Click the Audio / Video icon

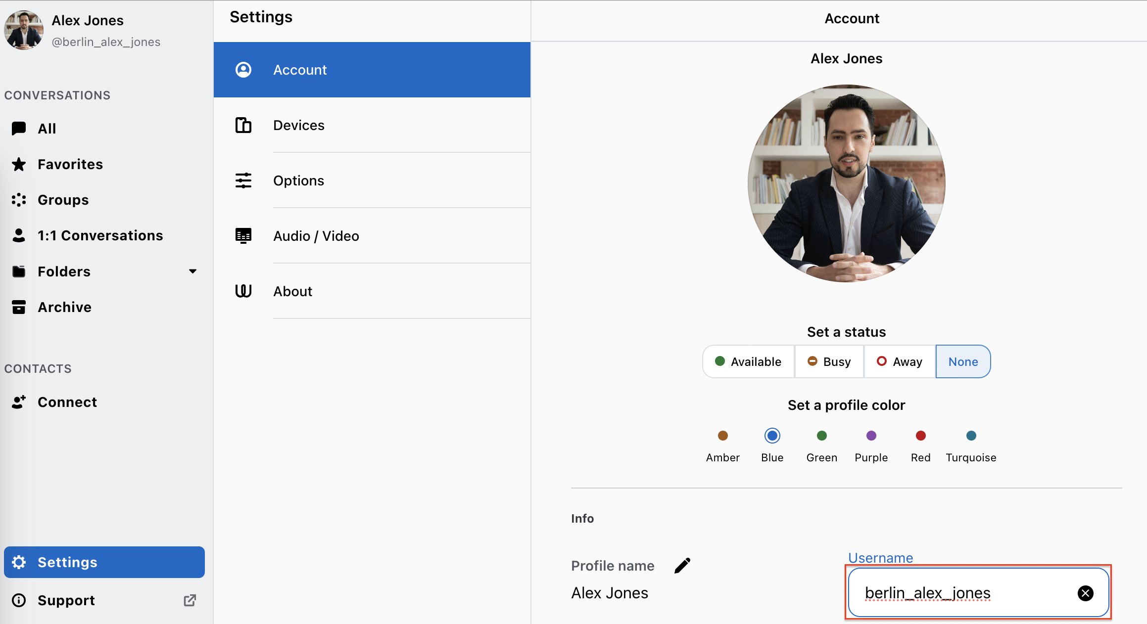point(243,236)
